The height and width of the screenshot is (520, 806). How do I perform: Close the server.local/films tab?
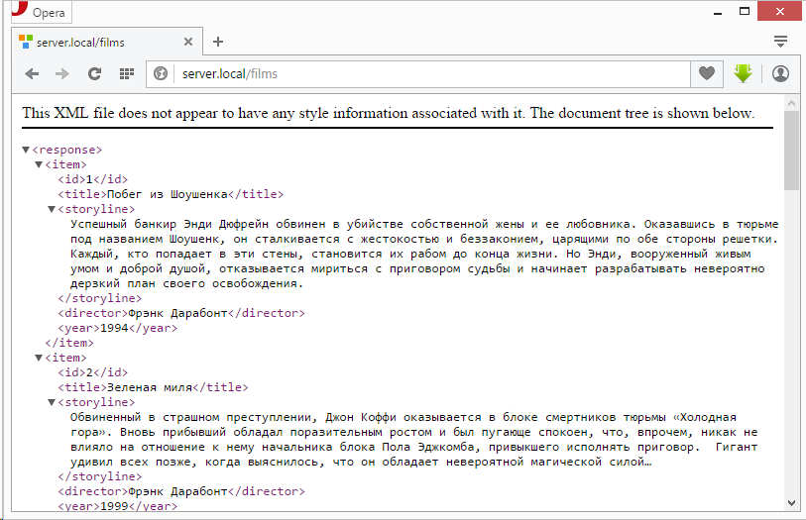[x=188, y=42]
